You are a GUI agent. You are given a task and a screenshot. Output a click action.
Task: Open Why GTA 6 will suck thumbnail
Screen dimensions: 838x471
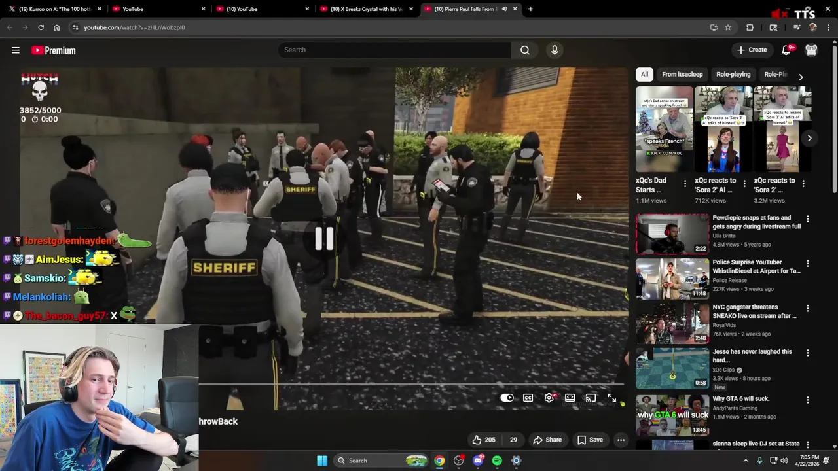(672, 414)
